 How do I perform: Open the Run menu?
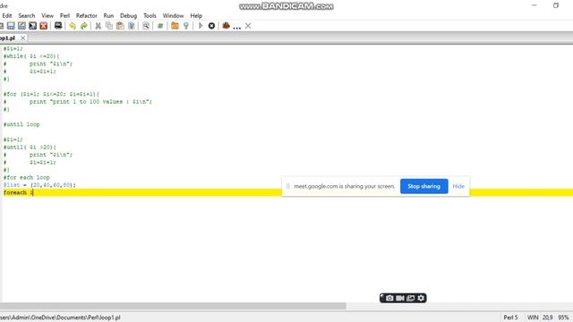point(108,16)
